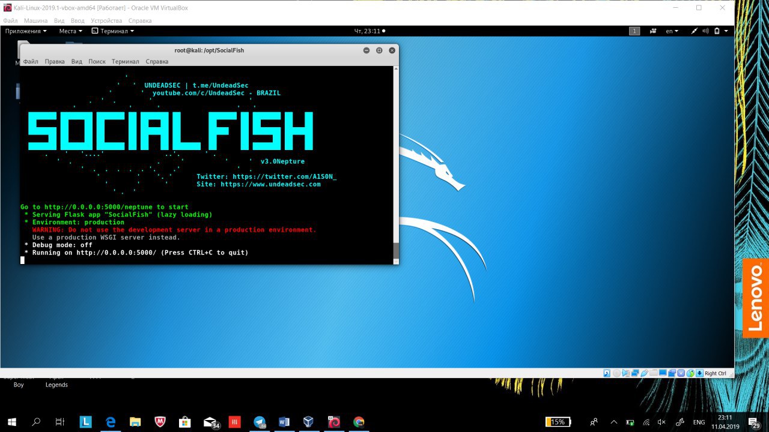Viewport: 769px width, 432px height.
Task: Click VirtualBox display status icon
Action: click(663, 373)
